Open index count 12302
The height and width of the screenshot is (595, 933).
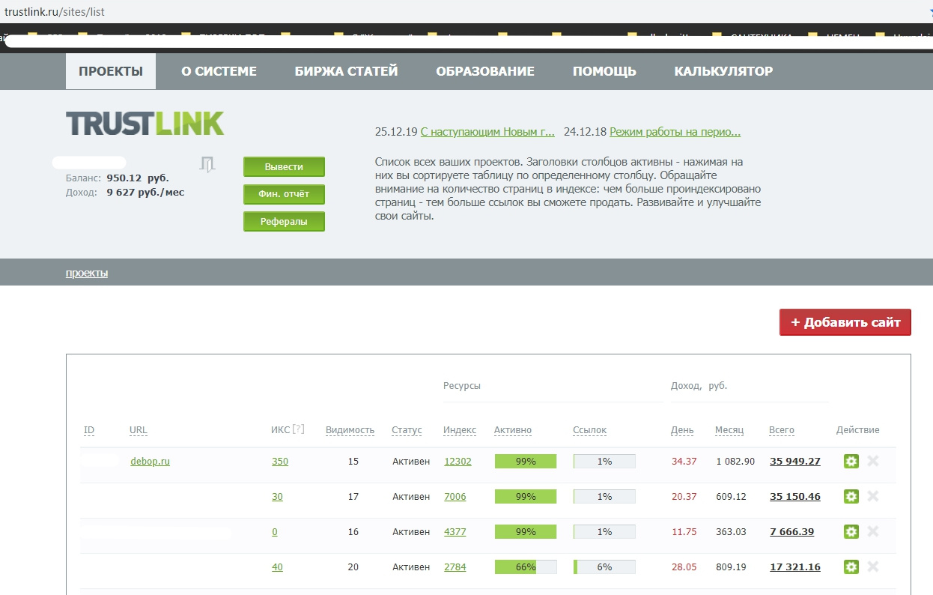click(x=458, y=462)
